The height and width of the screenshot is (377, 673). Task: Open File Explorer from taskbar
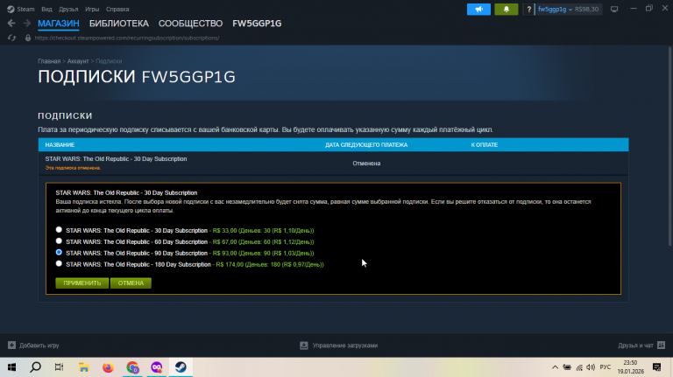pos(84,367)
